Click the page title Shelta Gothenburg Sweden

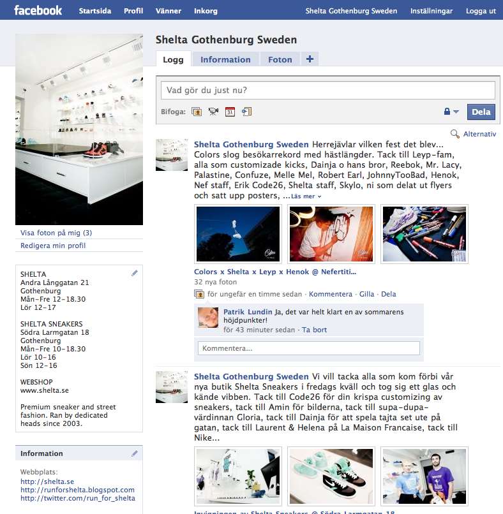226,40
